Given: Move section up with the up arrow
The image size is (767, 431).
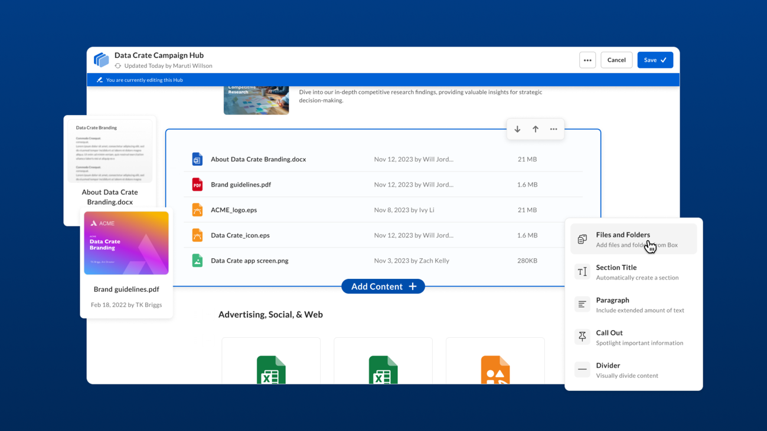Looking at the screenshot, I should (536, 129).
